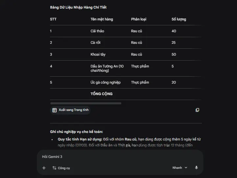The width and height of the screenshot is (237, 178).
Task: Select the 'Cải thảo' table cell
Action: tap(97, 31)
